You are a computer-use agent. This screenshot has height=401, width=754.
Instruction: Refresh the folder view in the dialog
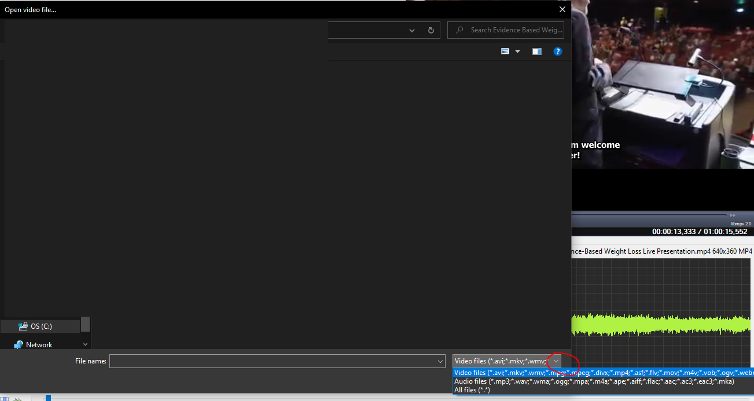431,30
